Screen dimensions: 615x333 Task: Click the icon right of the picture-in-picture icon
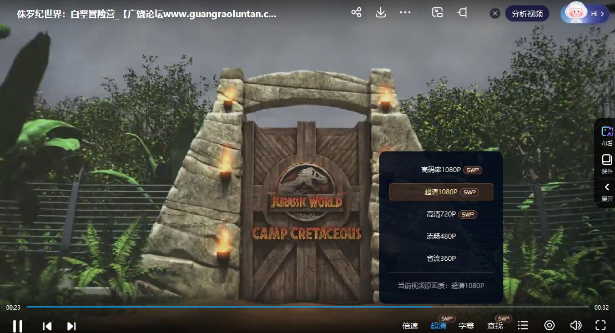click(462, 13)
